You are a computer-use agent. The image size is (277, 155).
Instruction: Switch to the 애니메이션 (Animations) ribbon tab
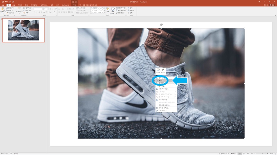point(34,5)
